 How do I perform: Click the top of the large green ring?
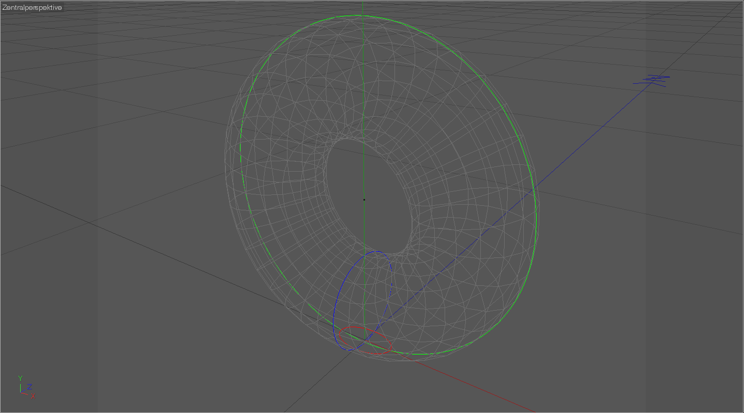(362, 16)
